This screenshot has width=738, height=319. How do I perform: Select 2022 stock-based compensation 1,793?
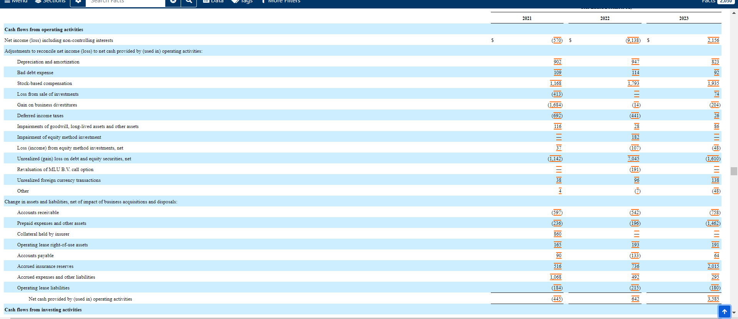click(x=633, y=83)
